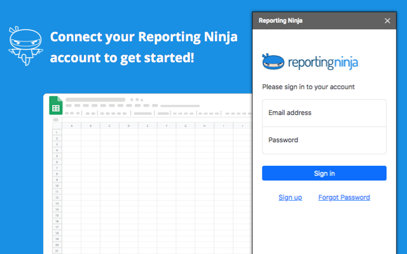This screenshot has width=407, height=254.
Task: Select row 10 header in spreadsheet
Action: point(57,186)
